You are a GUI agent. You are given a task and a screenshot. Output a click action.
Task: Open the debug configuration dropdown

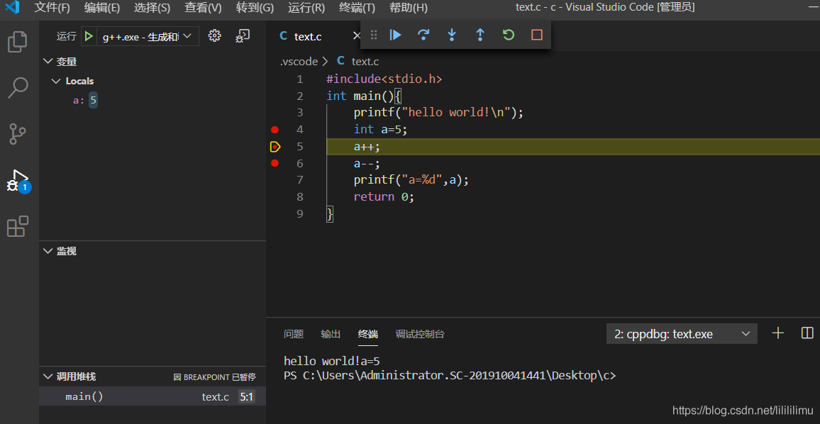pos(148,37)
